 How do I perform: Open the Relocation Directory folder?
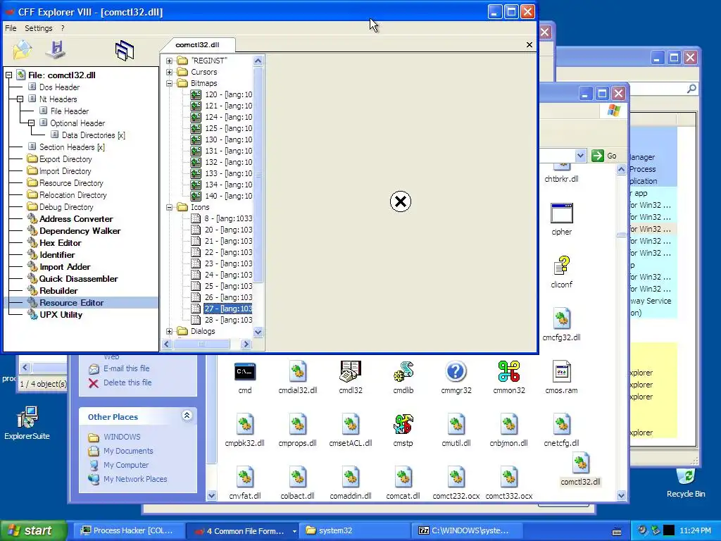73,194
